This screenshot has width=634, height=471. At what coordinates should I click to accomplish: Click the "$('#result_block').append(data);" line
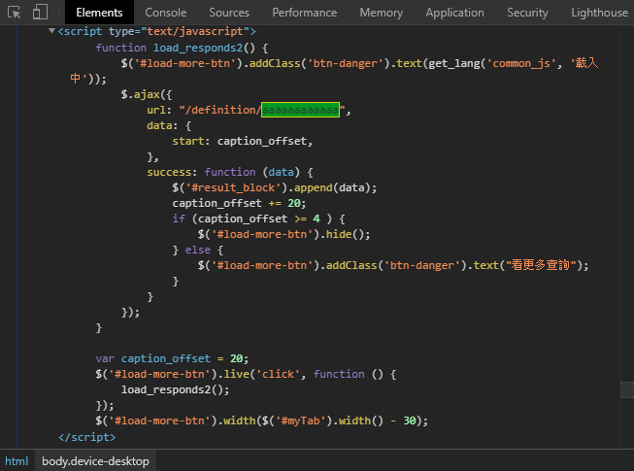(x=274, y=187)
